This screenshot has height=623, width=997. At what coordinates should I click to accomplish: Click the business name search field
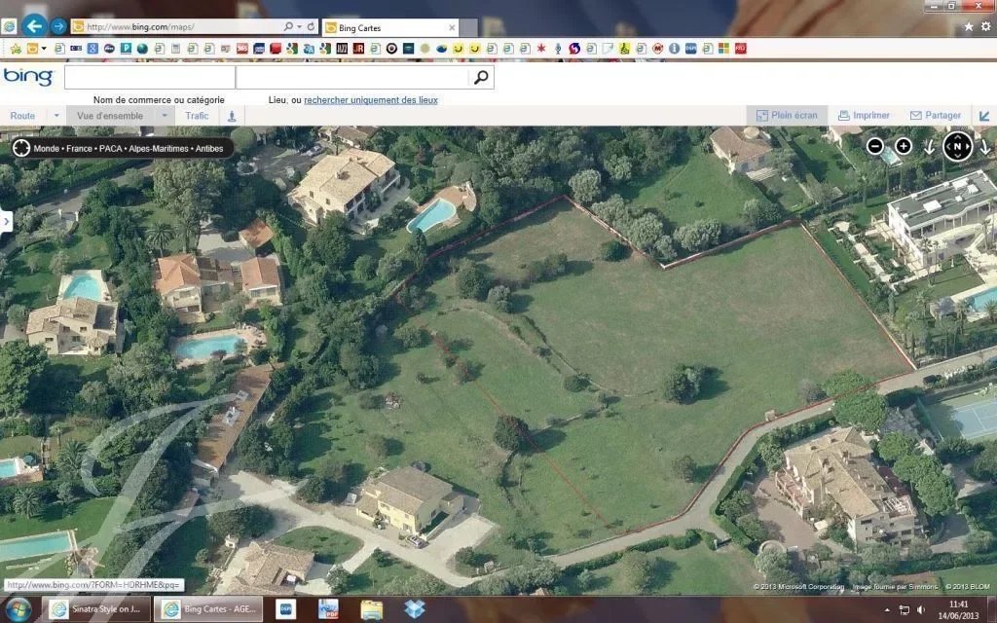pos(149,77)
